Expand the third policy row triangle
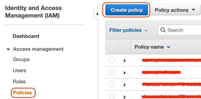The height and width of the screenshot is (99, 201). (125, 85)
